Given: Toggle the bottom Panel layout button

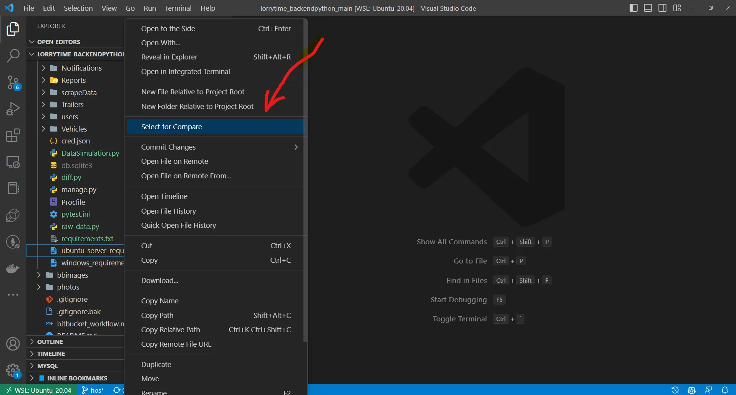Looking at the screenshot, I should (x=648, y=8).
